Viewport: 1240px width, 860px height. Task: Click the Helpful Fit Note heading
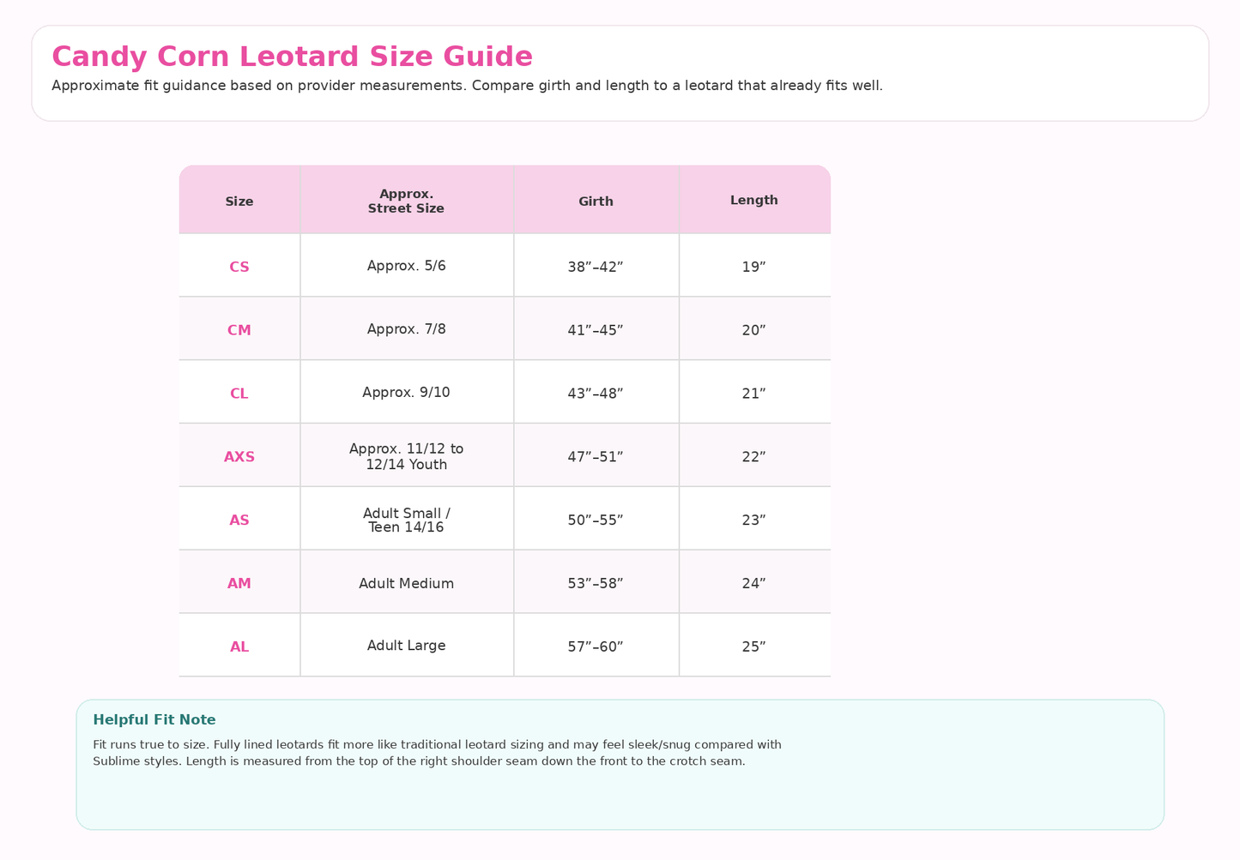tap(154, 720)
